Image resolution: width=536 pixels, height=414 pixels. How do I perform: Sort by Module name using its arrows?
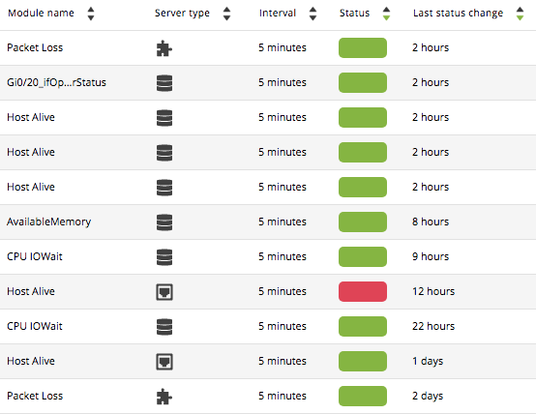[91, 14]
